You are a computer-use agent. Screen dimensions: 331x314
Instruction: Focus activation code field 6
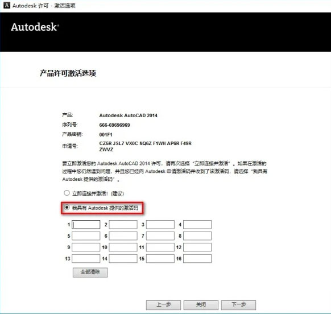pos(123,236)
